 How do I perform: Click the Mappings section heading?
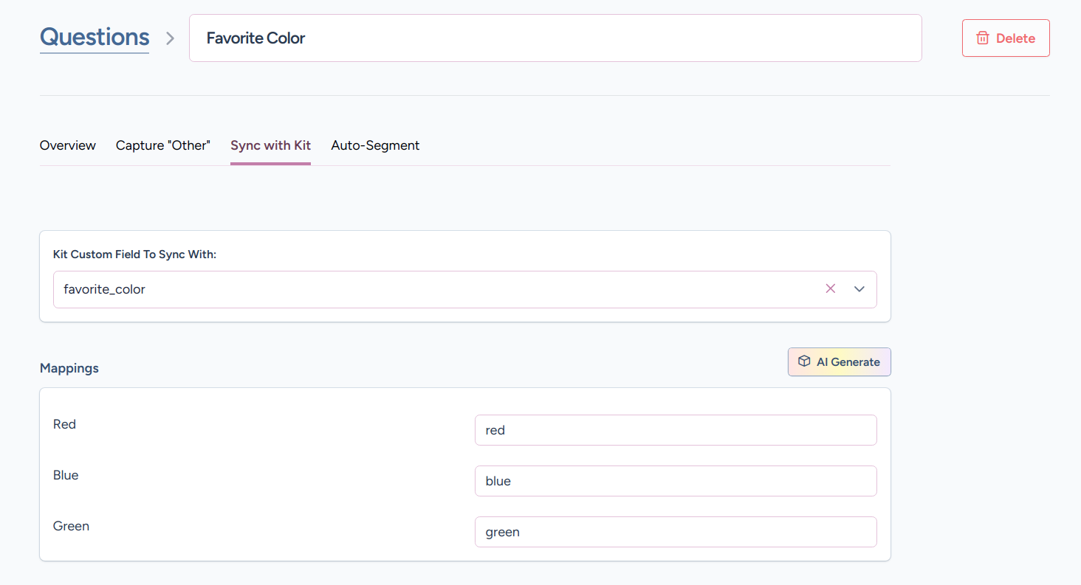(x=69, y=368)
